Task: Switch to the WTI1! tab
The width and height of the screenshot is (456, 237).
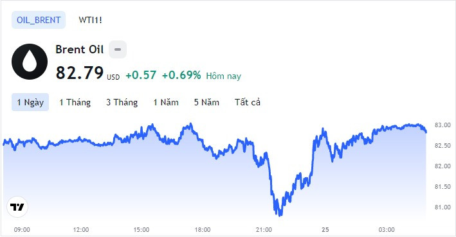Action: (90, 20)
